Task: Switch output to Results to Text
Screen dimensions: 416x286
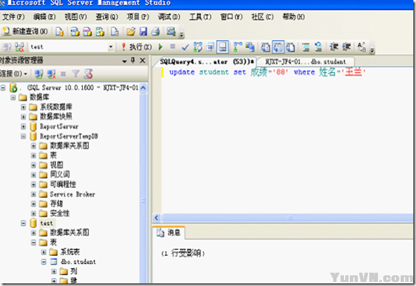Action: click(266, 47)
